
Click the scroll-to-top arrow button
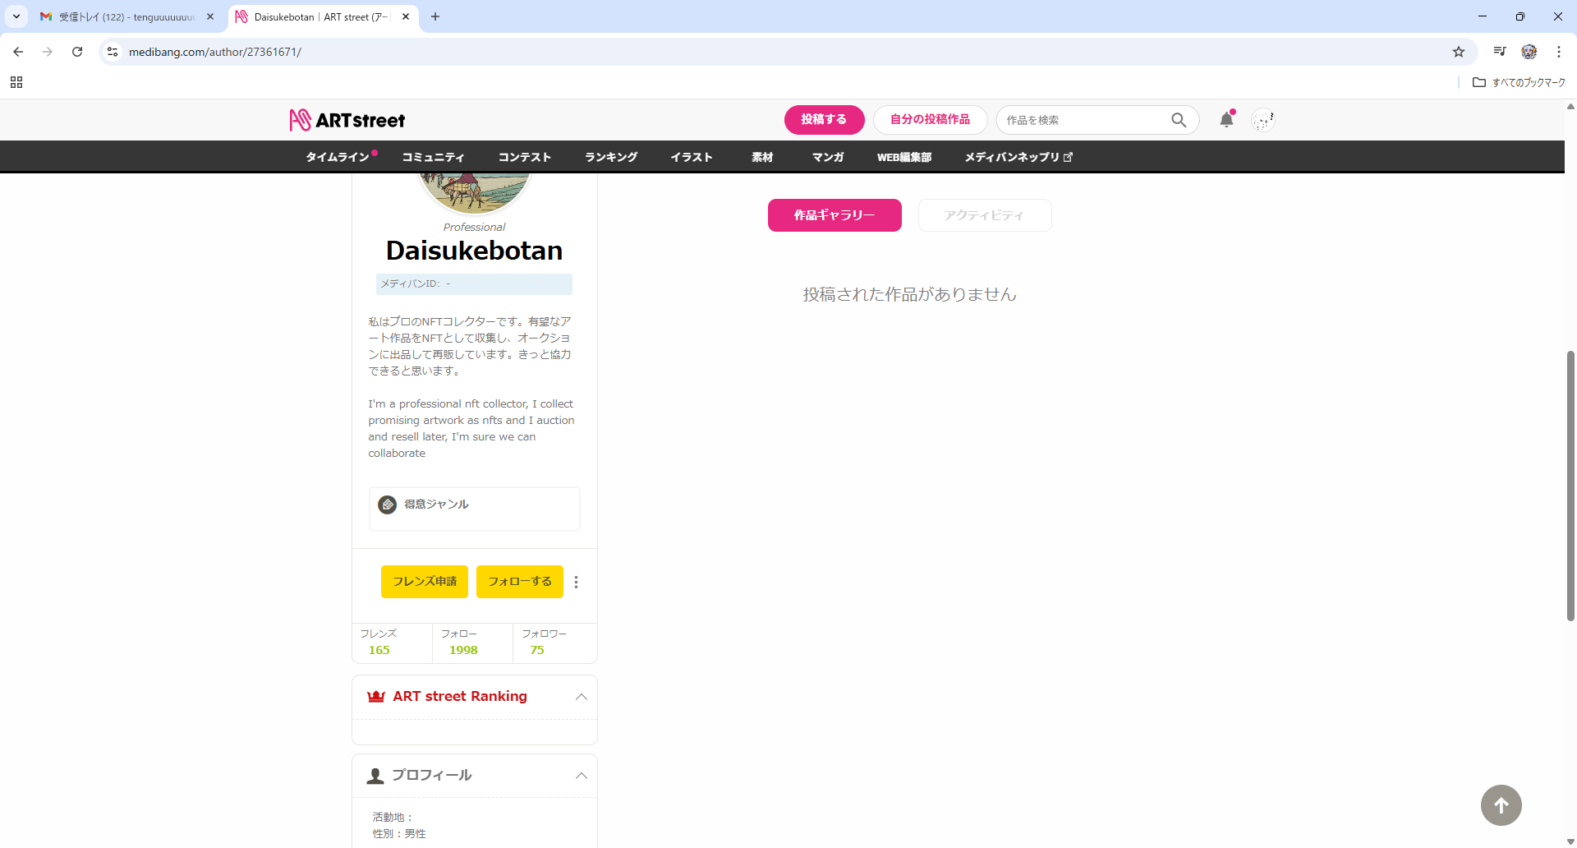[x=1501, y=805]
